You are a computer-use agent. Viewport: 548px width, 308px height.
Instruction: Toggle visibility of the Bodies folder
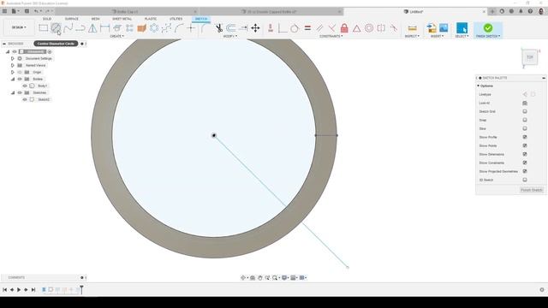(x=20, y=79)
